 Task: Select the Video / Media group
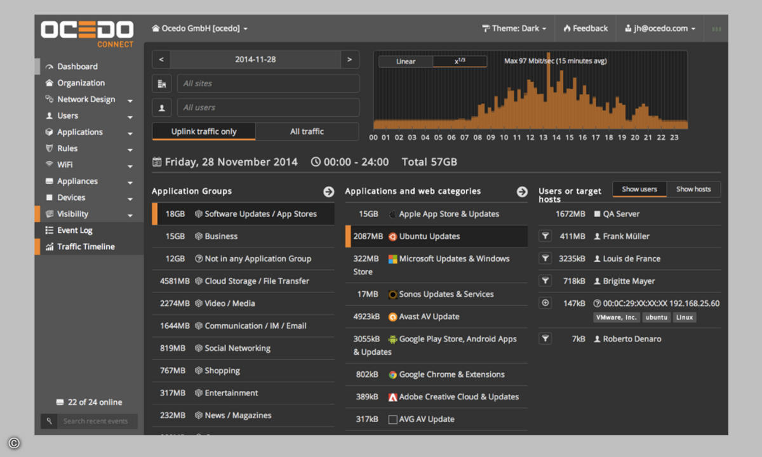(x=243, y=303)
